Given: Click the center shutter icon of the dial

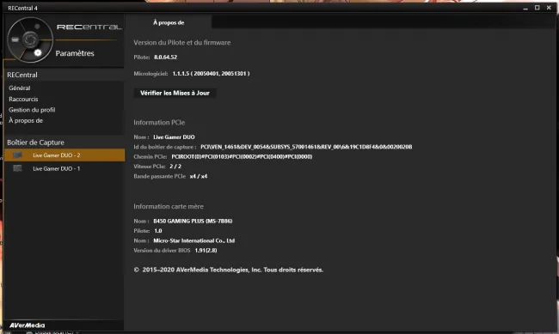Looking at the screenshot, I should point(30,39).
